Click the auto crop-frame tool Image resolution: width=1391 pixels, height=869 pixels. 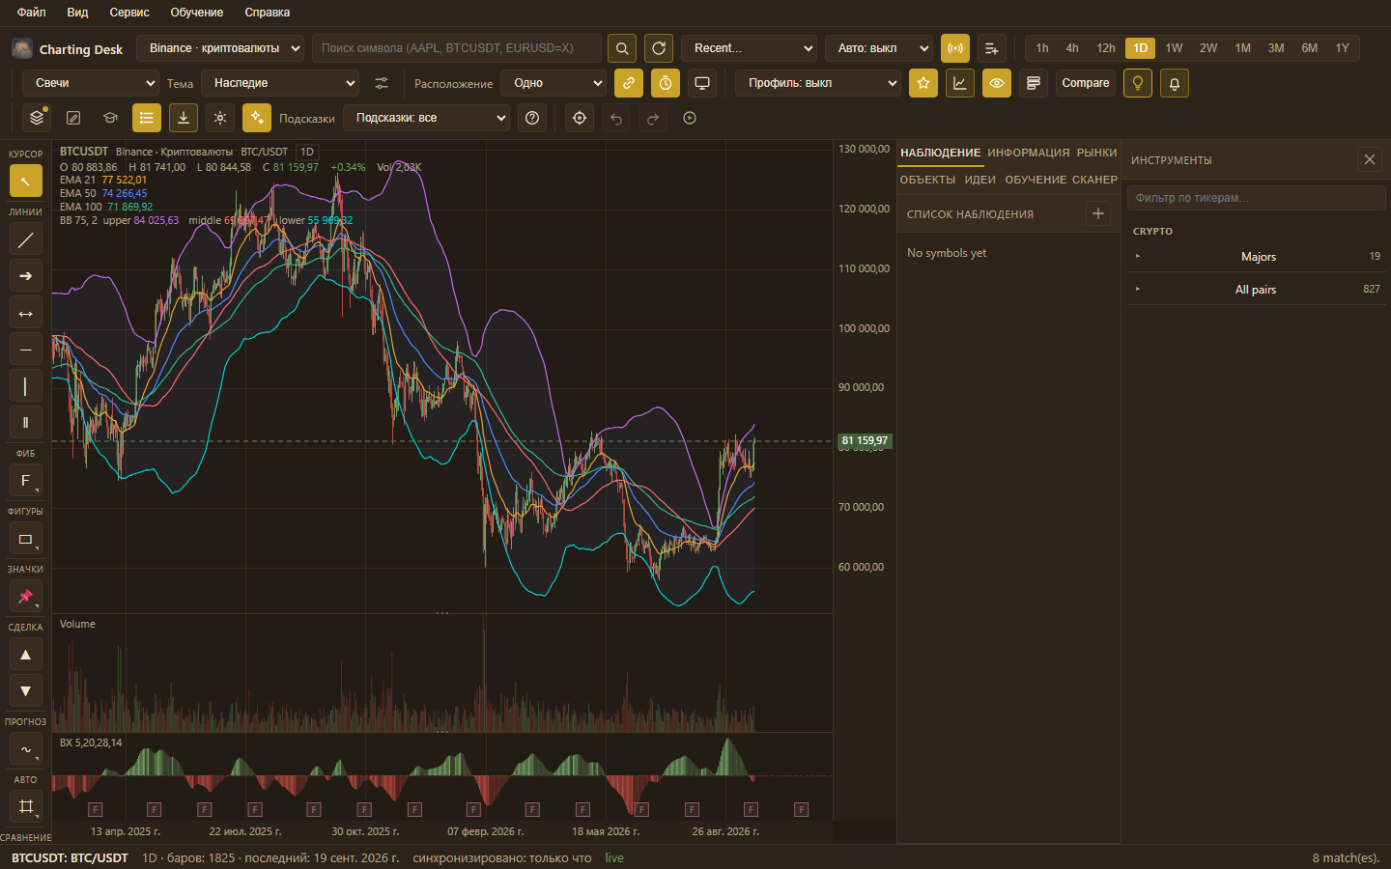(25, 806)
